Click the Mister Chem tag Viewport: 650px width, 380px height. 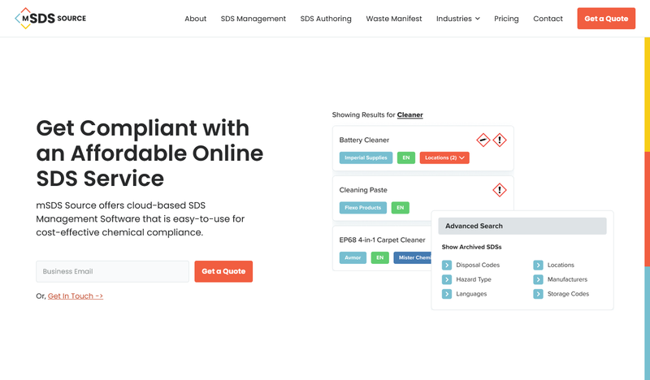[413, 257]
